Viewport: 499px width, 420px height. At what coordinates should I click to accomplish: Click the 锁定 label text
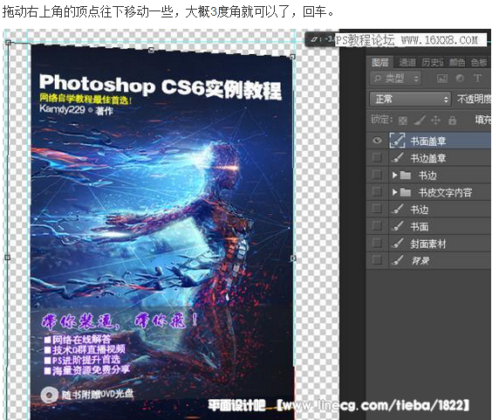tap(381, 120)
